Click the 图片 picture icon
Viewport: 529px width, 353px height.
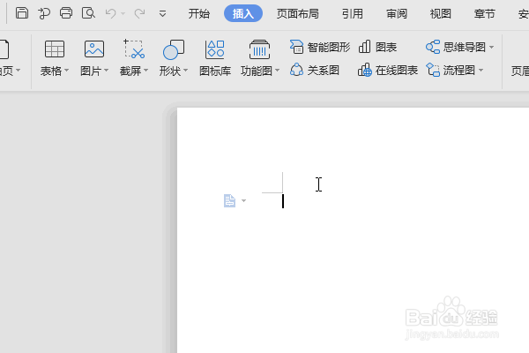pyautogui.click(x=94, y=49)
